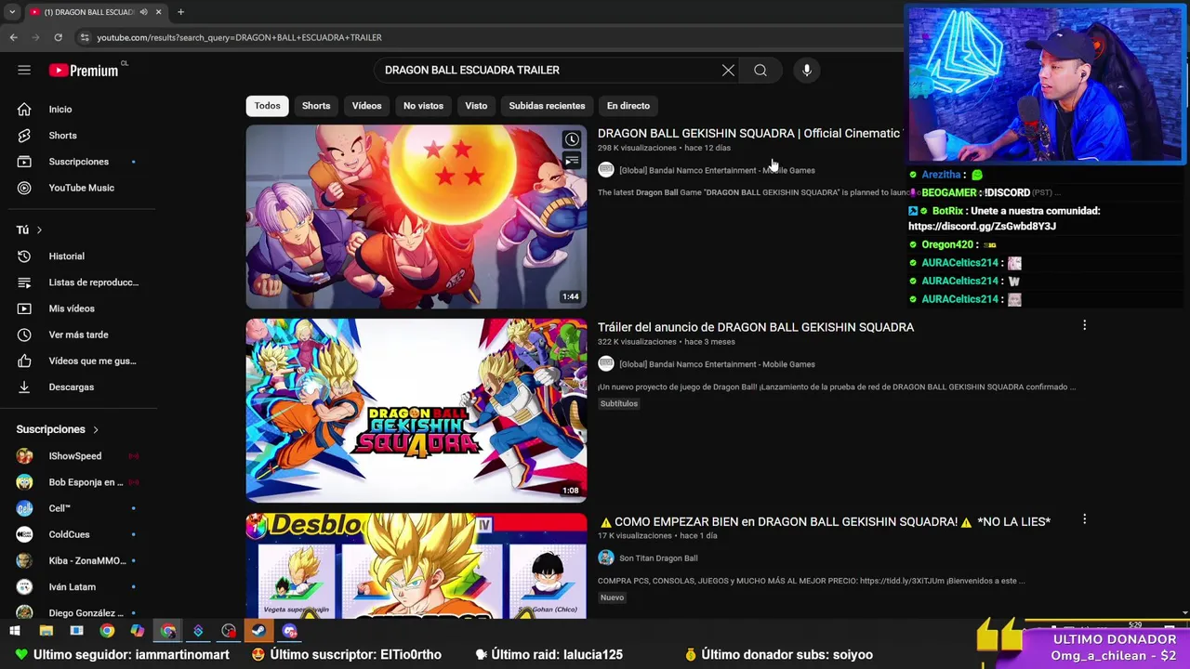Select the No vistos filter chip
This screenshot has width=1190, height=669.
coord(423,106)
